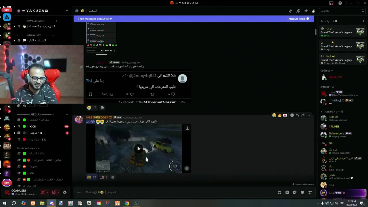Open taskbar notification center
This screenshot has width=368, height=207.
coord(362,203)
